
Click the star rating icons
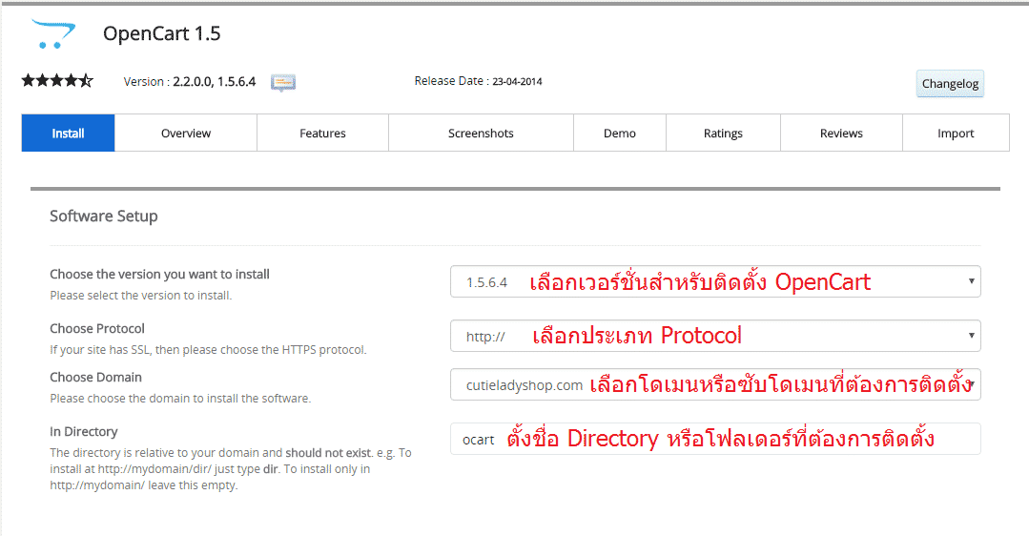click(58, 81)
